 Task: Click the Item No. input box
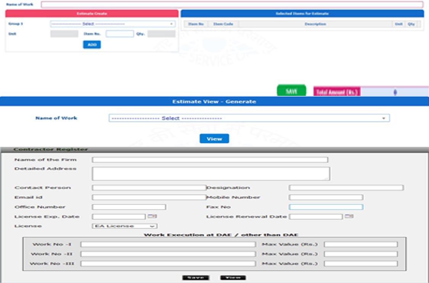tap(120, 34)
